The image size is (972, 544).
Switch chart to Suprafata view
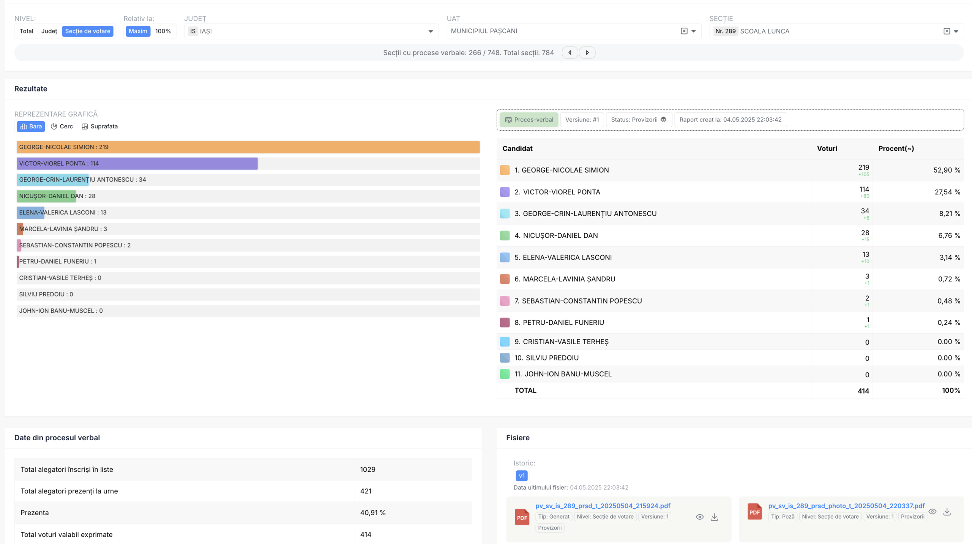click(100, 127)
